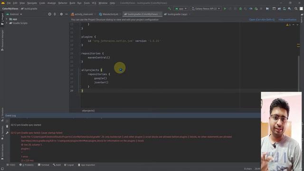This screenshot has width=304, height=171.
Task: Go to previous highlighted problem arrow
Action: (x=294, y=25)
